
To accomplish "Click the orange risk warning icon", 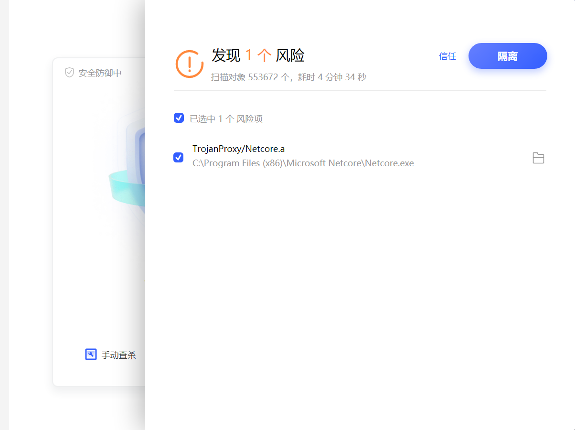I will tap(190, 64).
